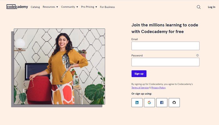Sign up with Facebook icon
The image size is (219, 125).
coord(162,102)
